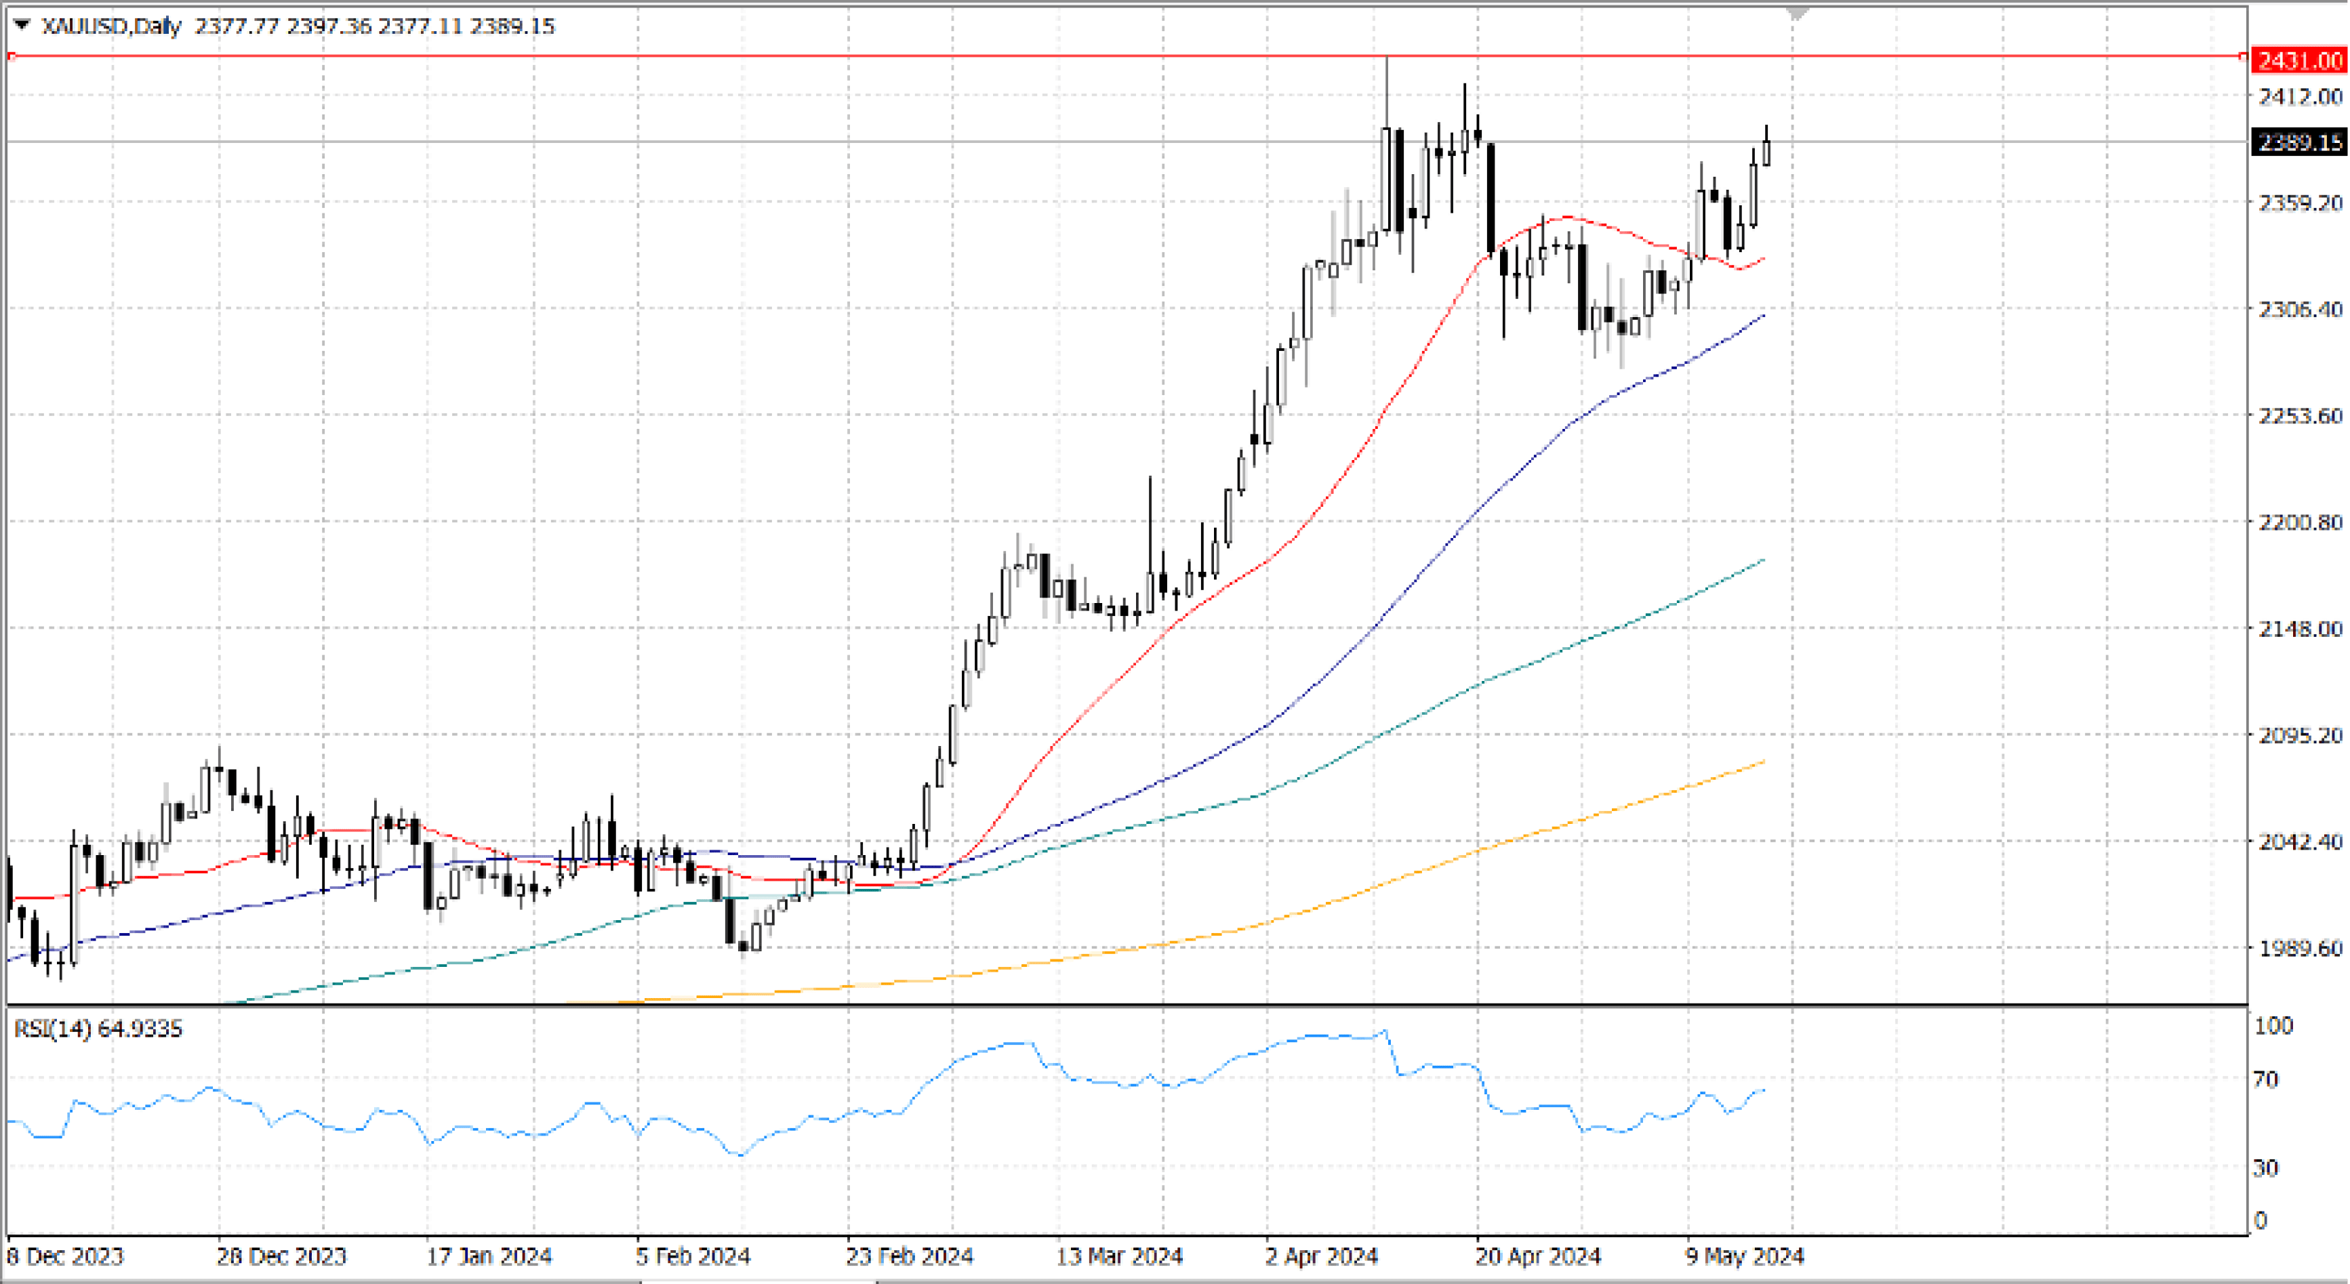Click the 23 Feb 2024 date label
Screen dimensions: 2350x1284
tap(909, 1257)
